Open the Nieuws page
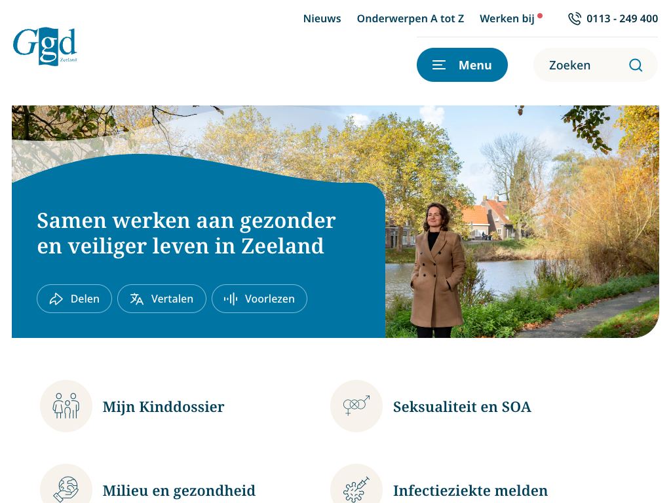 pos(322,19)
